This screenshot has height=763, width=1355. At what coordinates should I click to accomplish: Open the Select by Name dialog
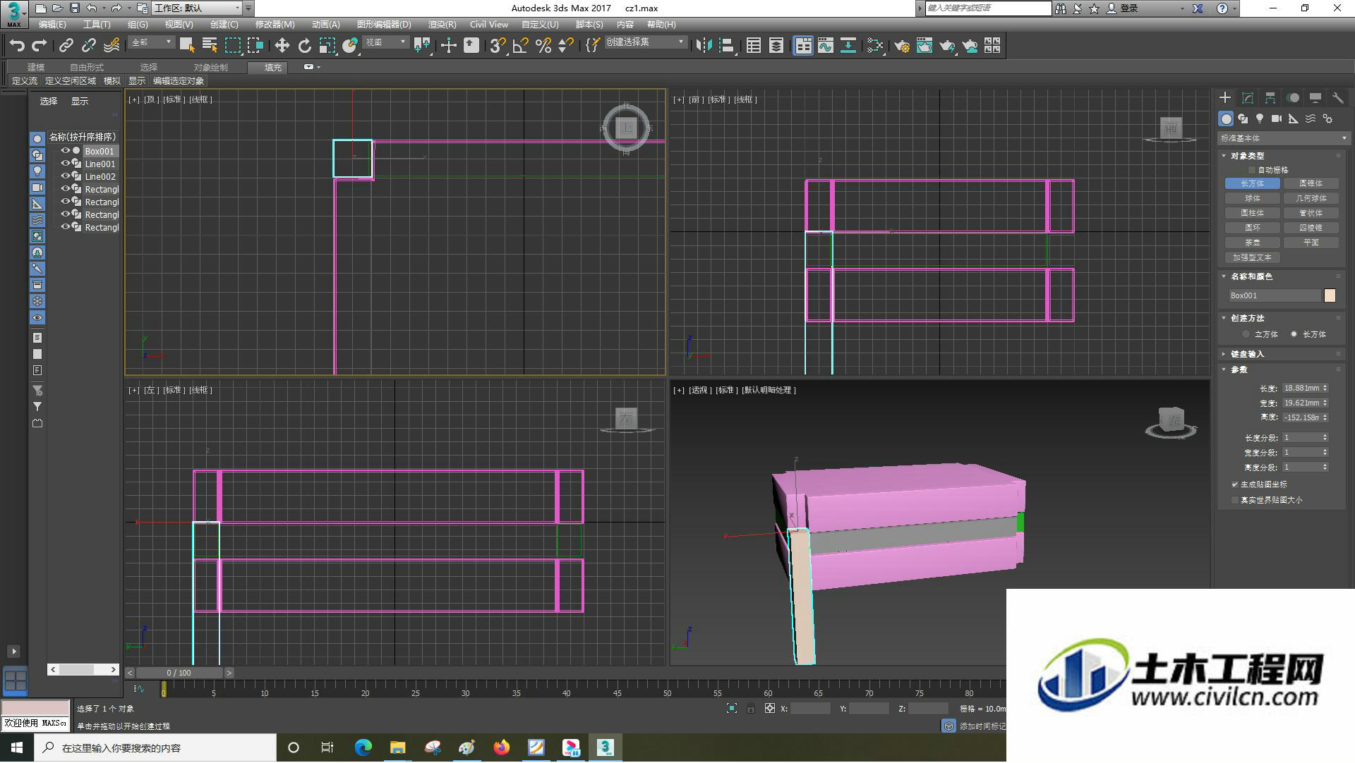pos(210,46)
